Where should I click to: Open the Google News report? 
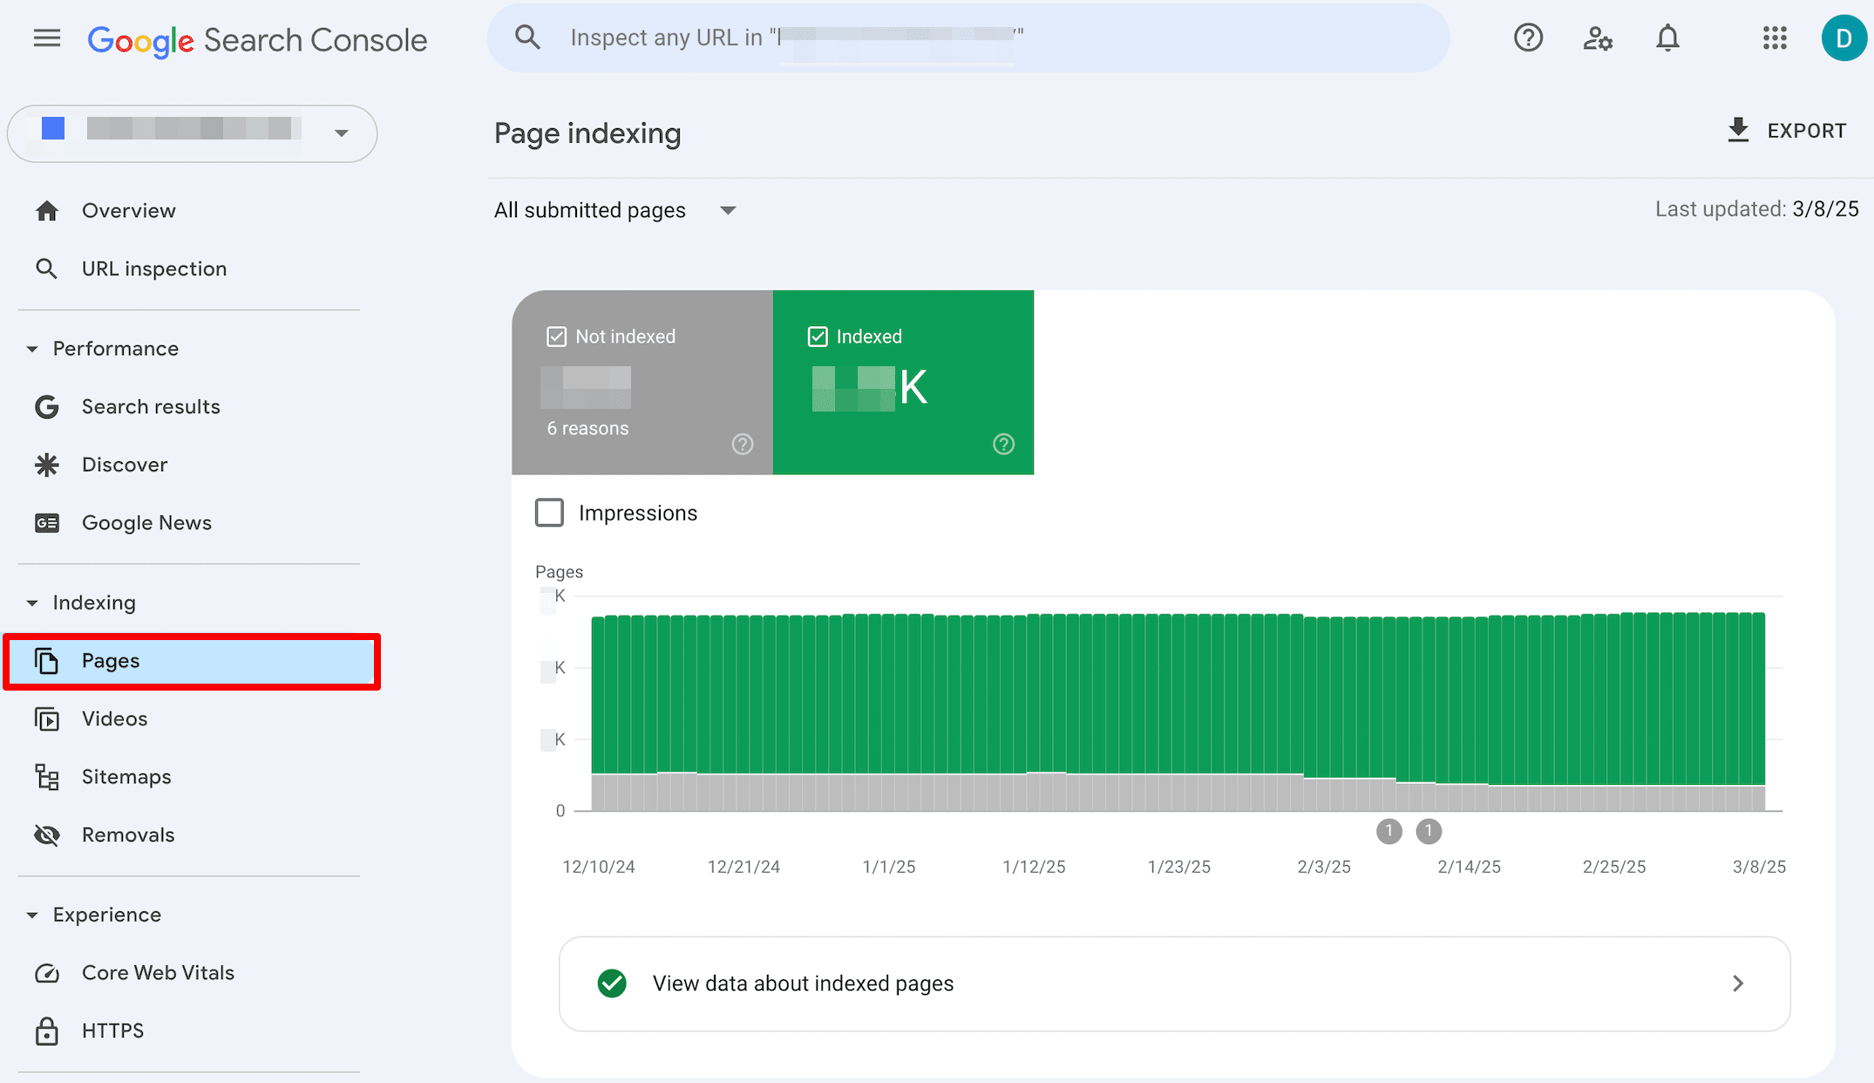(146, 522)
